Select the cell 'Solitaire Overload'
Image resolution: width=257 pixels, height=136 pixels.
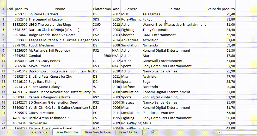60,14
